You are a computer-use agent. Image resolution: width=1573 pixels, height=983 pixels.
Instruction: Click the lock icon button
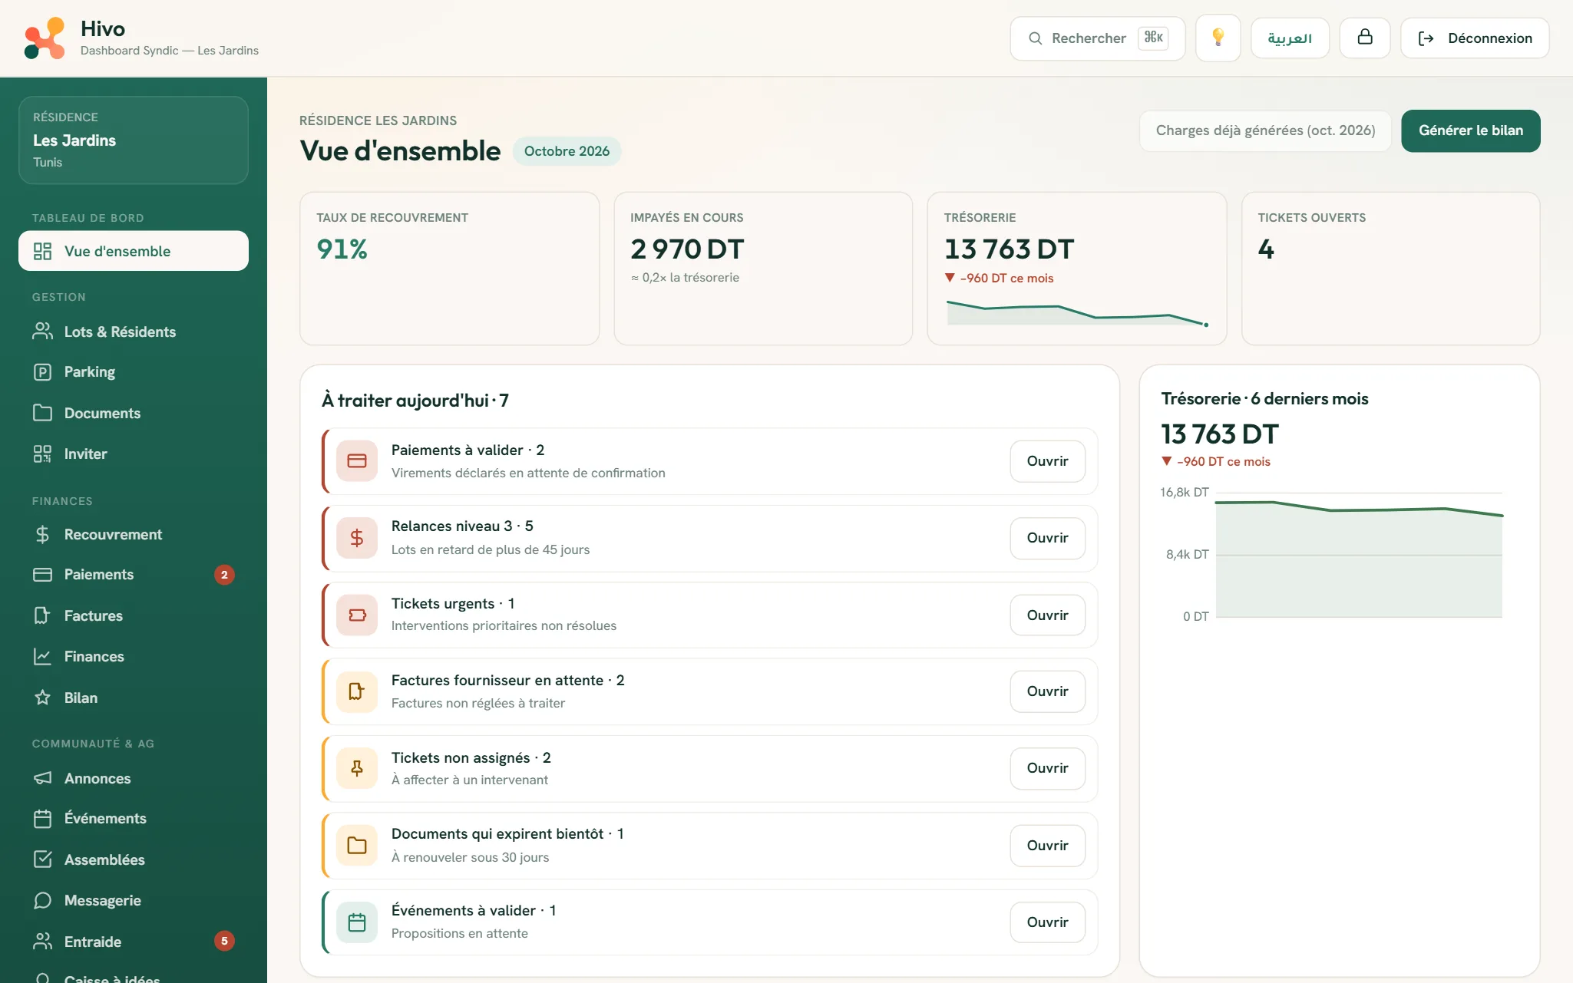tap(1364, 38)
